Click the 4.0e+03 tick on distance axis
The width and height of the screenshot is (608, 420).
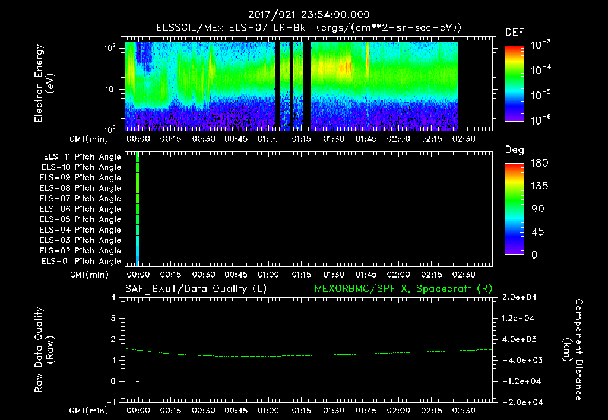[519, 339]
